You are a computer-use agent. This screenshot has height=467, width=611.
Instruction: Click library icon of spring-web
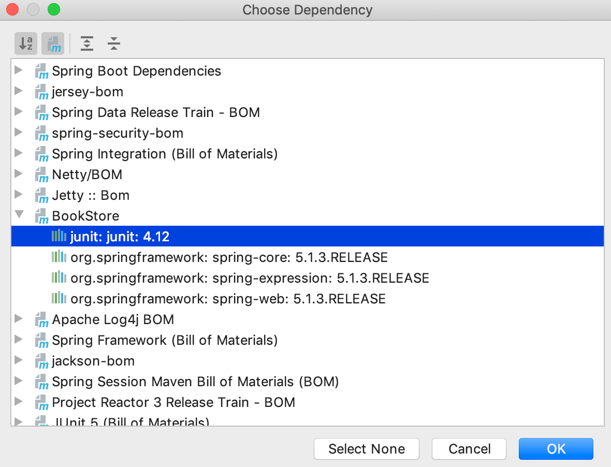[x=59, y=298]
